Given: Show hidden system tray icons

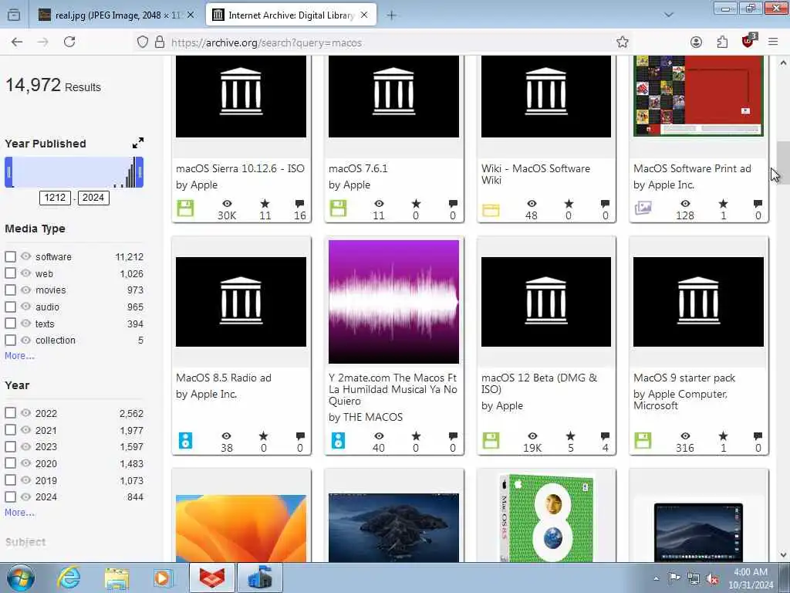Looking at the screenshot, I should 656,578.
